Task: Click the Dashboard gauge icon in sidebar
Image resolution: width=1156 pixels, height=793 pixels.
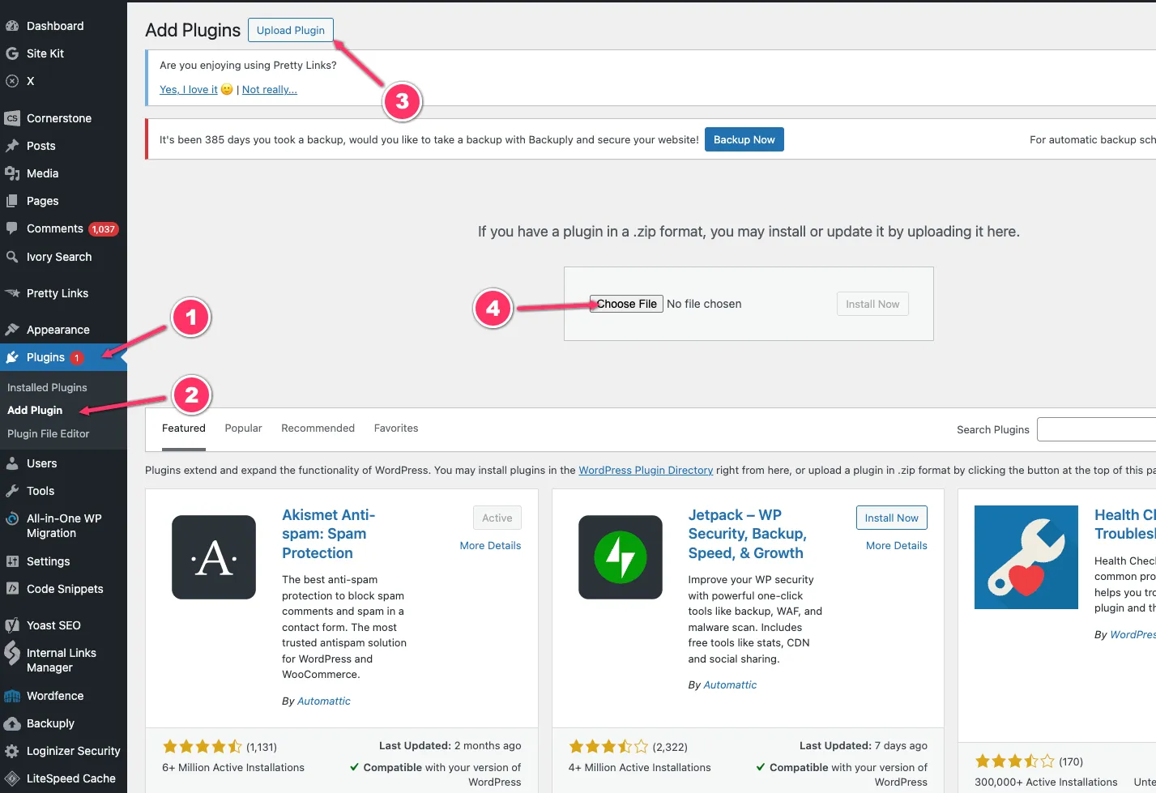Action: coord(12,26)
